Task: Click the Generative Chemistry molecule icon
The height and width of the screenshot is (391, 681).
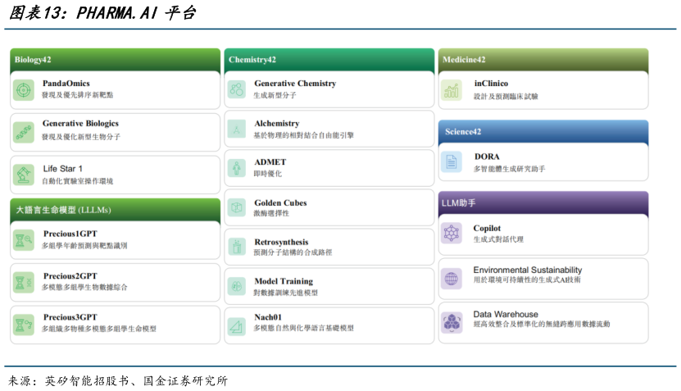Action: (x=237, y=89)
